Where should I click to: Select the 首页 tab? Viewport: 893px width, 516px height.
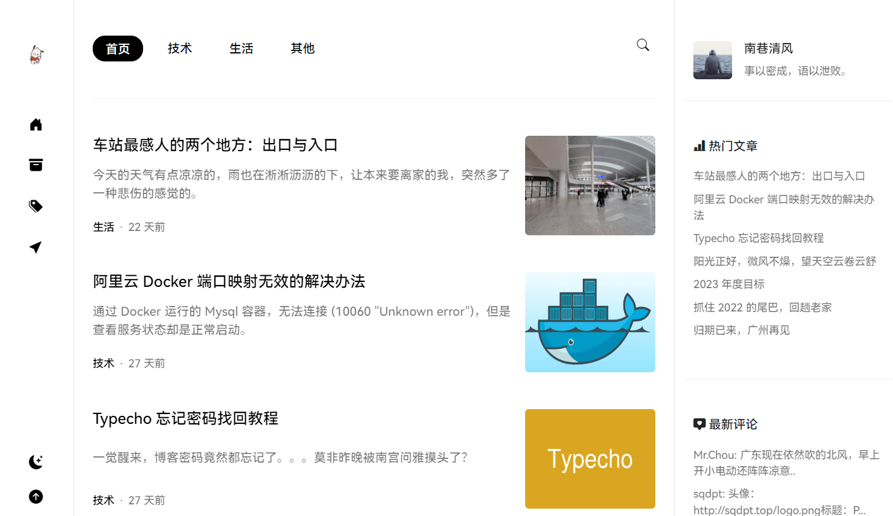(x=118, y=49)
